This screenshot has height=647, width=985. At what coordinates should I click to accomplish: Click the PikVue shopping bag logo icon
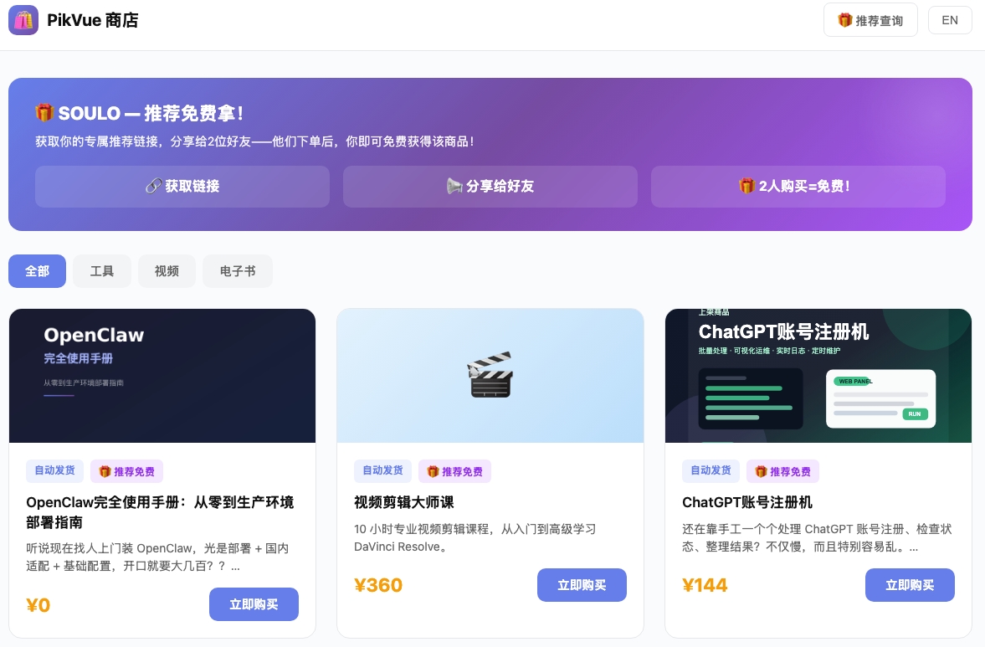[x=23, y=20]
